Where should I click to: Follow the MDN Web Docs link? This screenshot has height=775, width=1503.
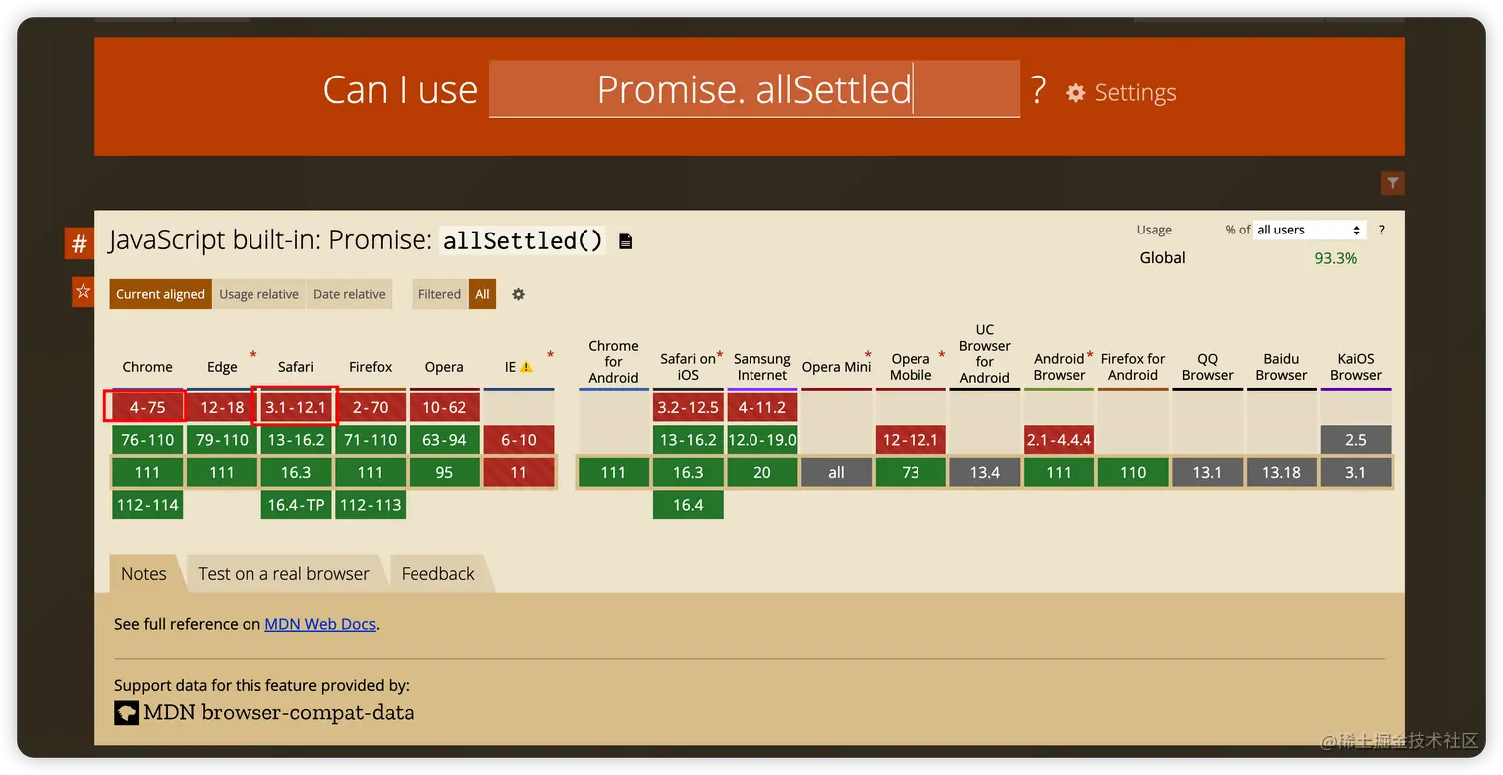320,624
